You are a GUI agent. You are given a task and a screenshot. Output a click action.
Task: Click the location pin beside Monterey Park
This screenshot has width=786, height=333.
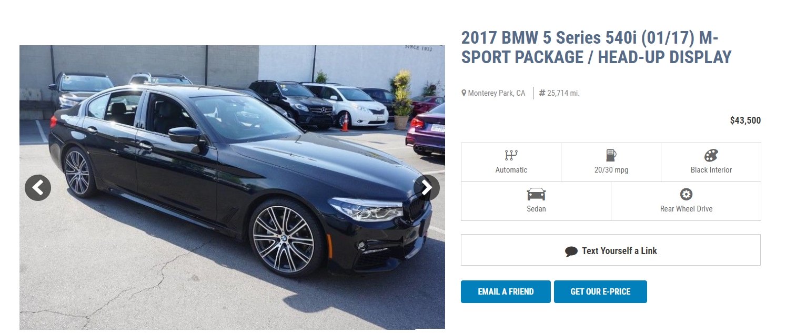coord(464,93)
